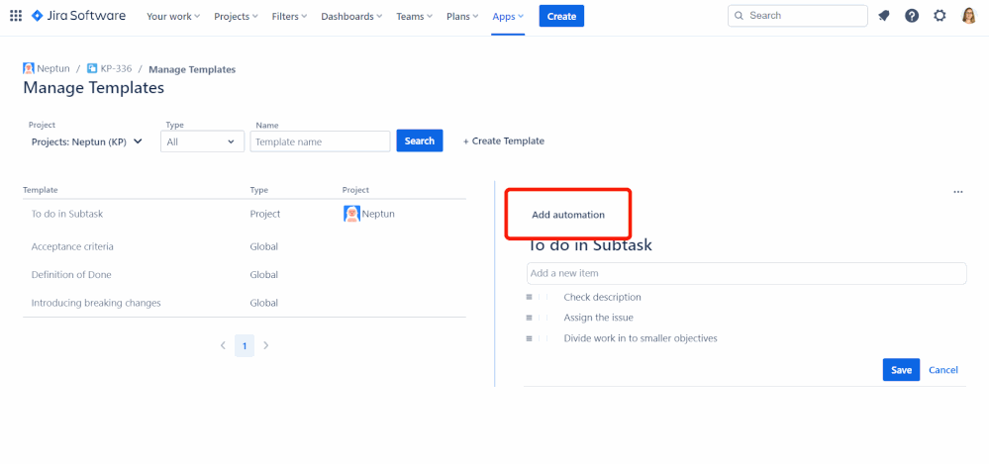Image resolution: width=989 pixels, height=464 pixels.
Task: Select the Acceptance criteria template
Action: coord(245,246)
